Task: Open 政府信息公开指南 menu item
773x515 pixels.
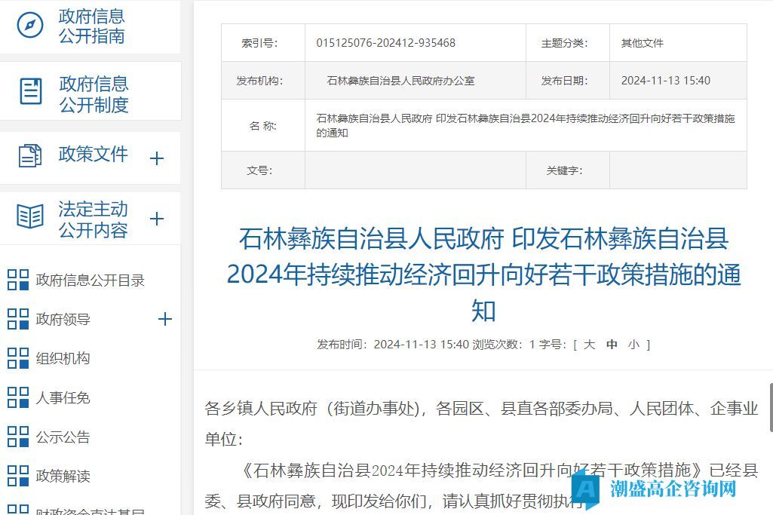Action: 92,26
